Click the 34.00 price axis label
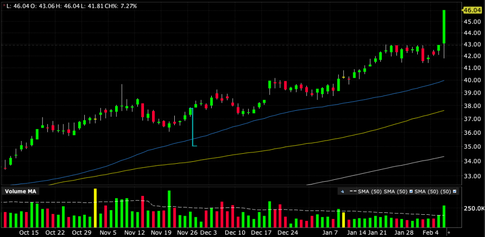This screenshot has height=237, width=485. point(472,161)
